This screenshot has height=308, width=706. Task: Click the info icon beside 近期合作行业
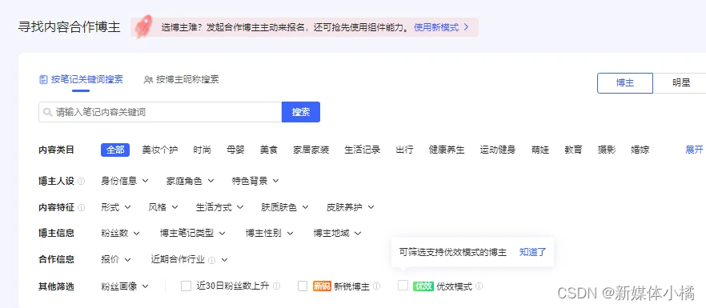click(x=211, y=260)
